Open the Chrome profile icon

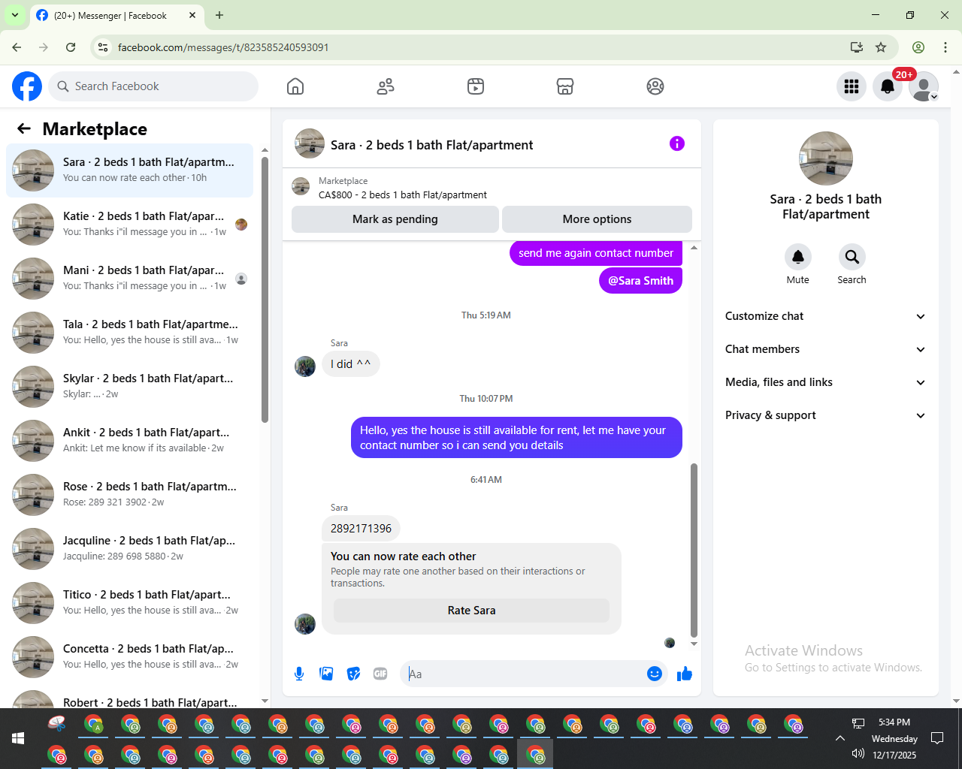(918, 47)
